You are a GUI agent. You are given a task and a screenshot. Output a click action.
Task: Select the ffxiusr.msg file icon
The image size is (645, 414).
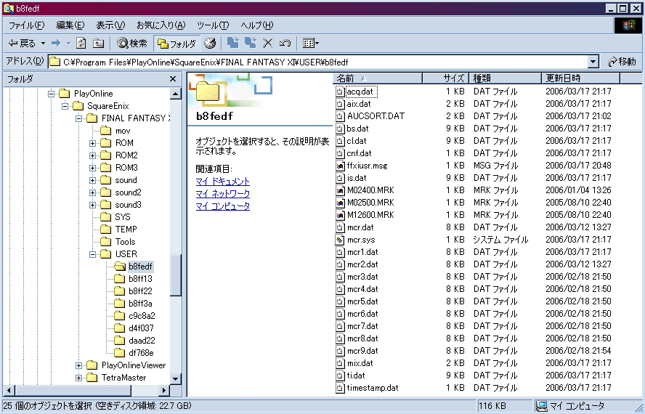340,166
